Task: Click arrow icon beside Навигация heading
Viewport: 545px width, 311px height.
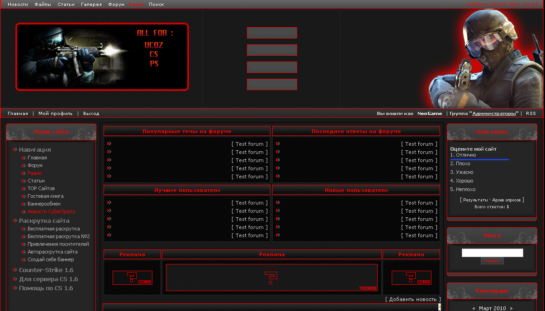Action: point(15,149)
